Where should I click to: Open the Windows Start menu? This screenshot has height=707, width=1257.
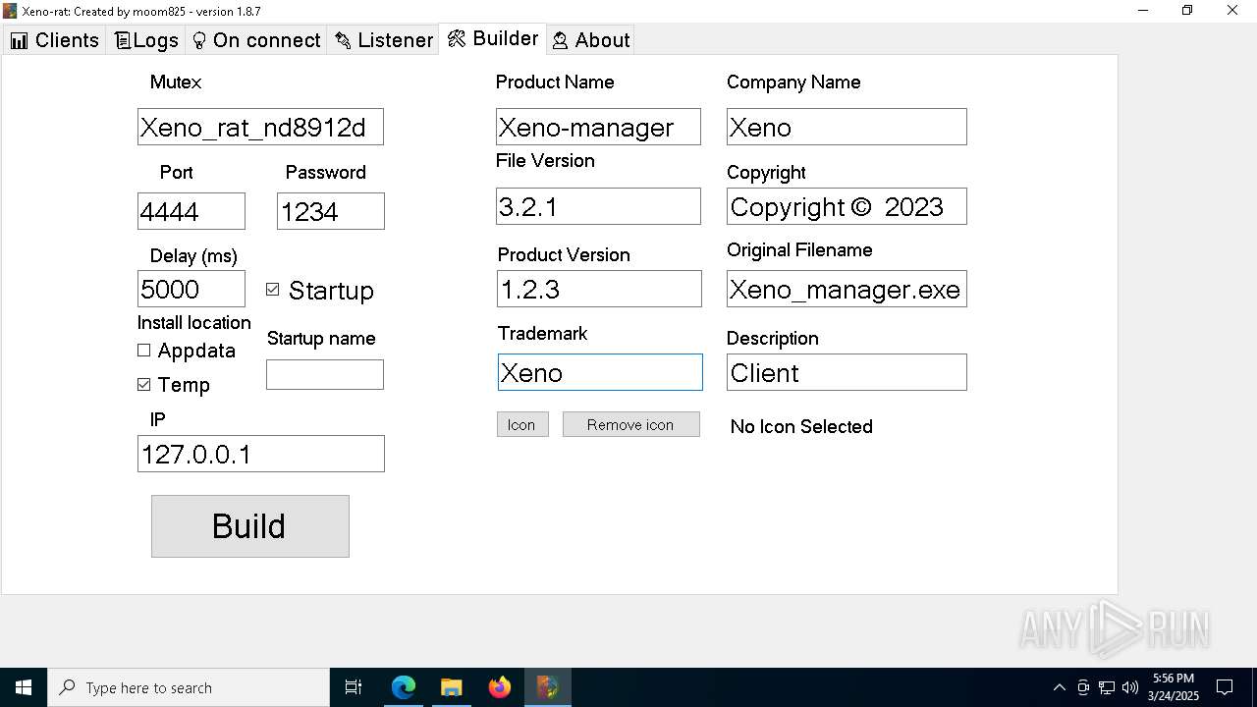click(24, 687)
